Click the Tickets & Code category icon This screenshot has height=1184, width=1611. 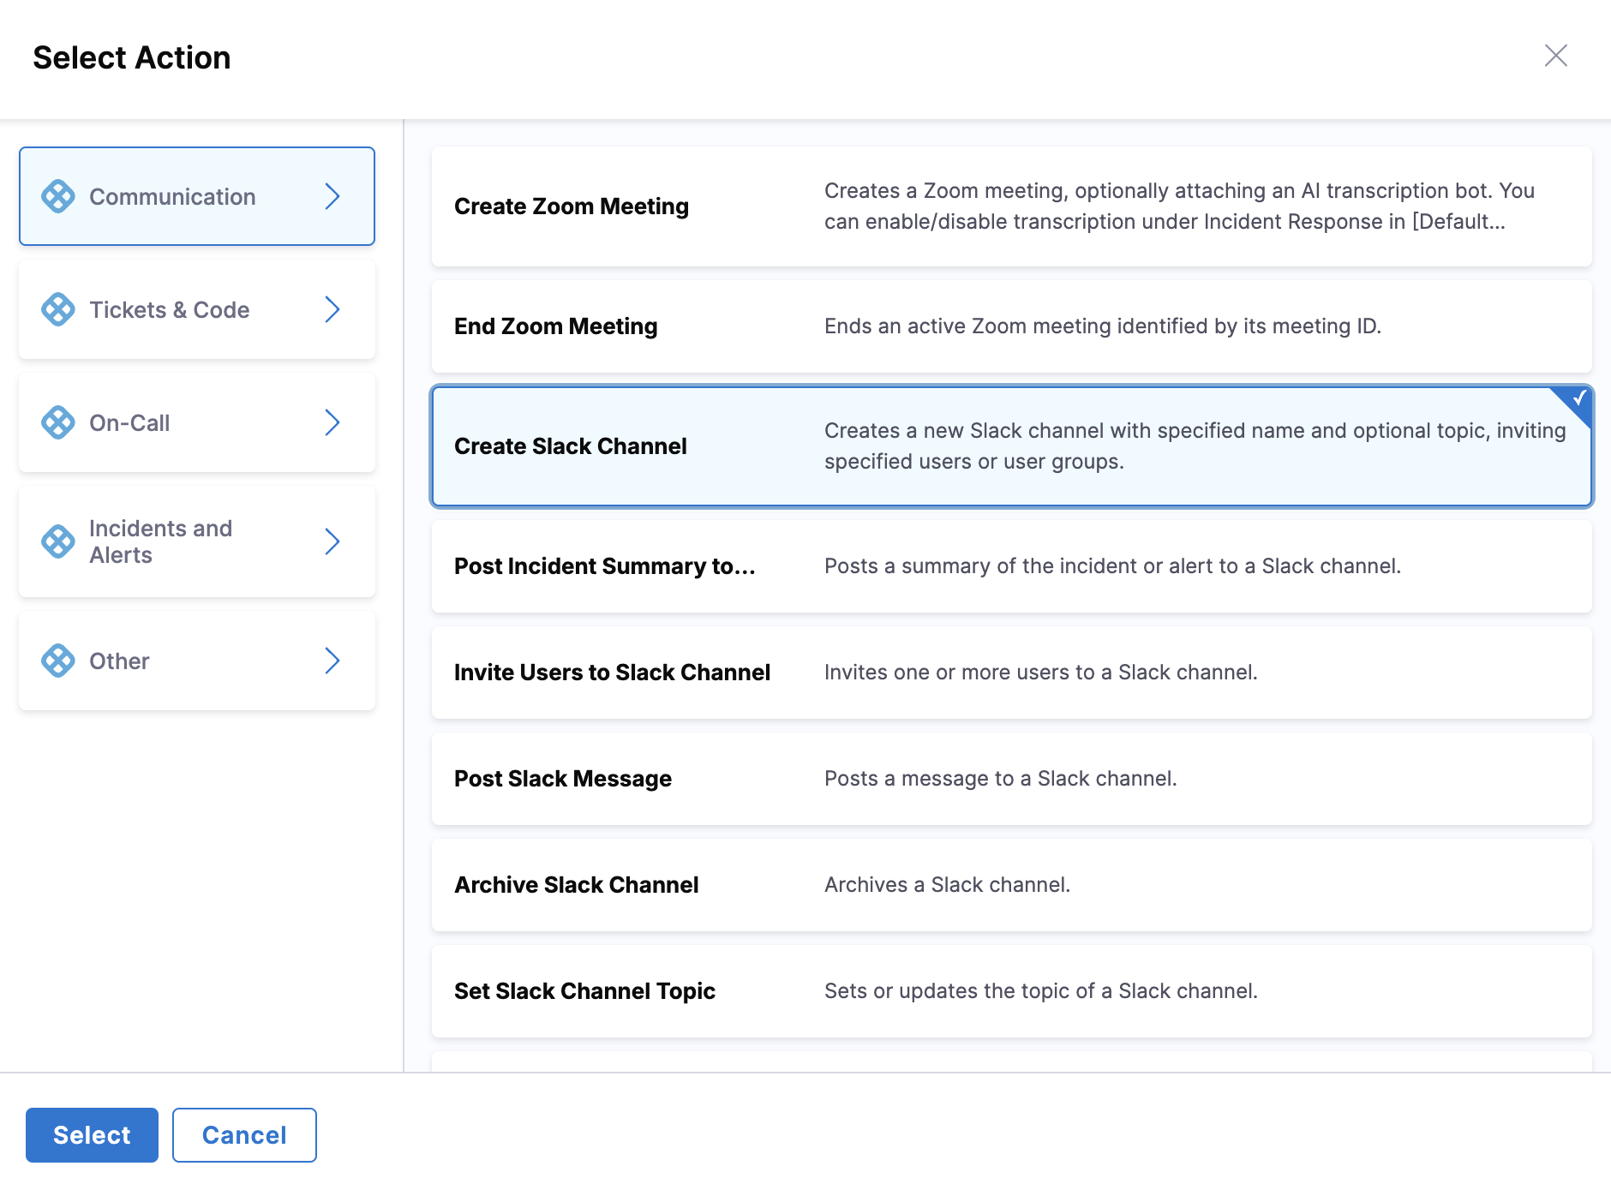(58, 309)
